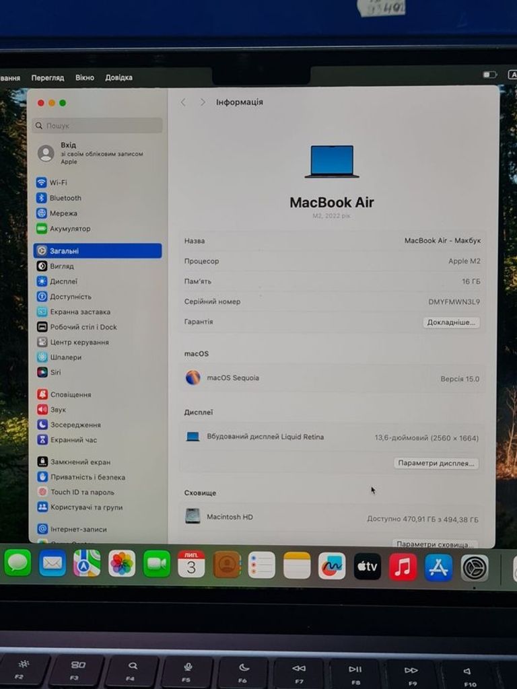Open Music in the Dock
Image resolution: width=517 pixels, height=689 pixels.
click(x=403, y=567)
